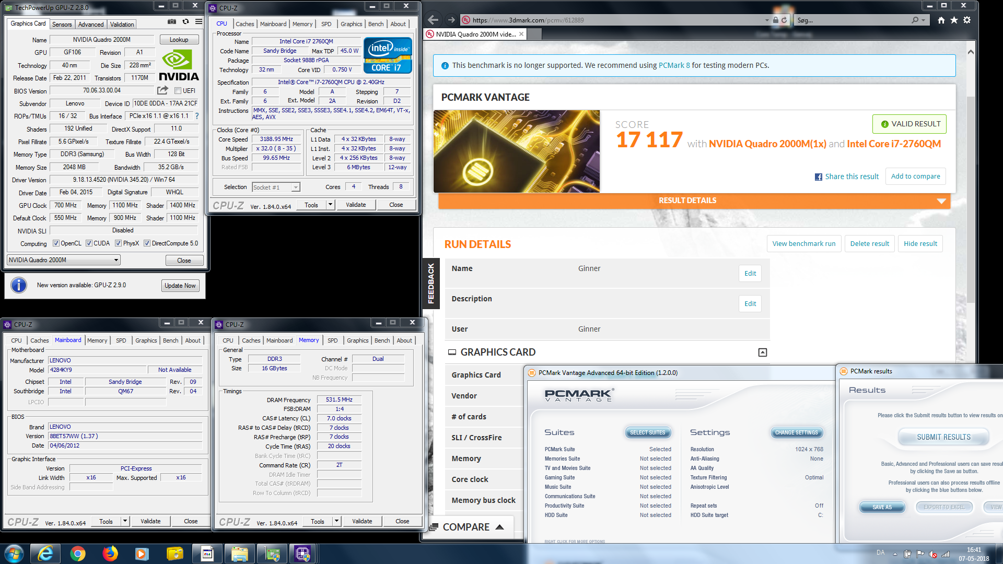This screenshot has width=1003, height=564.
Task: Open Google Chrome from the taskbar
Action: click(x=78, y=554)
